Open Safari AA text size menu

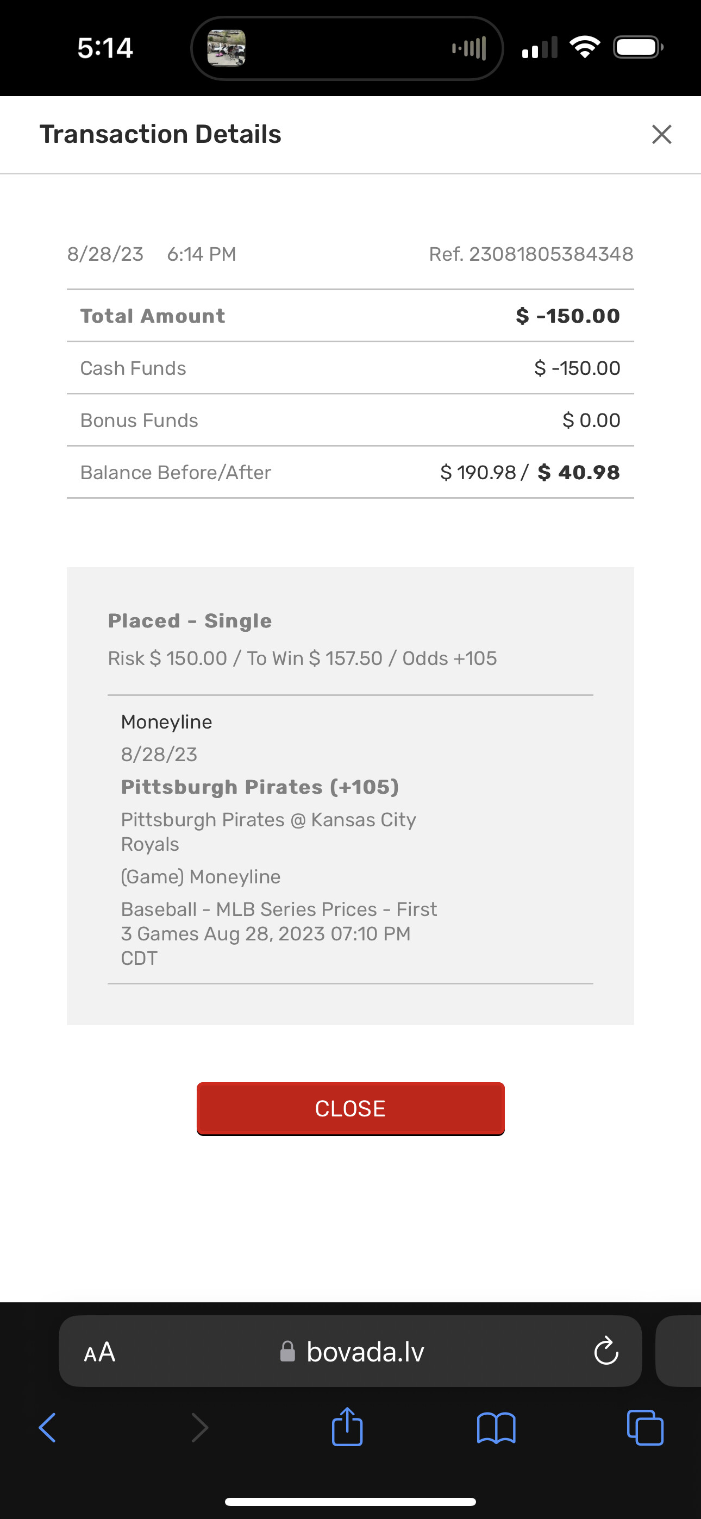click(99, 1352)
